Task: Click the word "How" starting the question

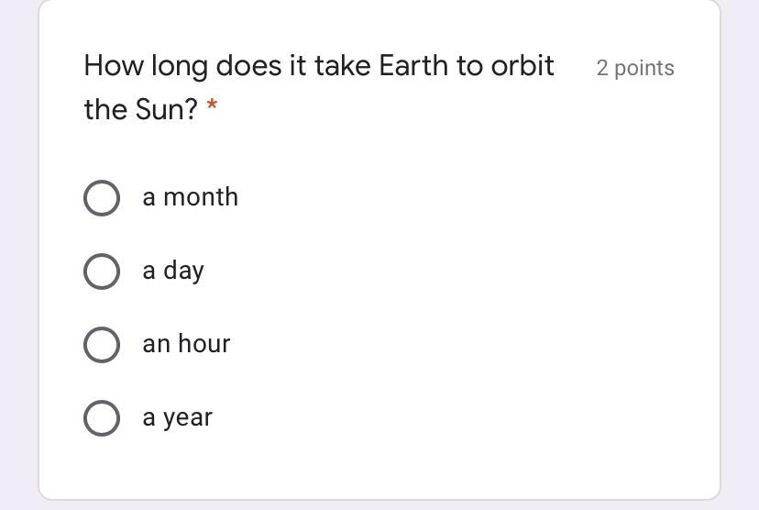Action: coord(114,66)
